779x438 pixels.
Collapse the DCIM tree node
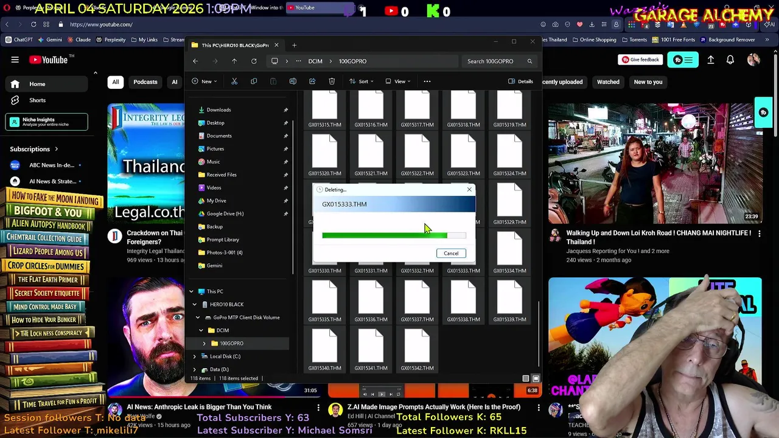point(201,330)
